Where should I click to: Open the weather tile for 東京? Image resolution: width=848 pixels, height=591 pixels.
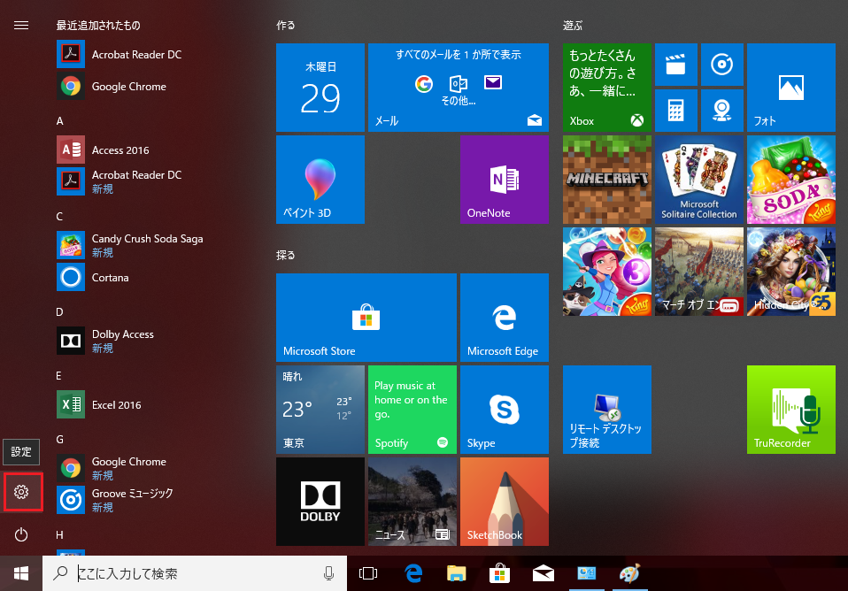tap(320, 410)
